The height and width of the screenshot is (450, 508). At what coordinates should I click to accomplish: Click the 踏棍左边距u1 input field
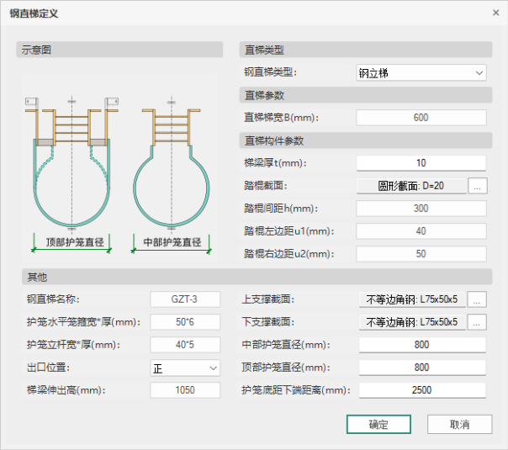(421, 231)
